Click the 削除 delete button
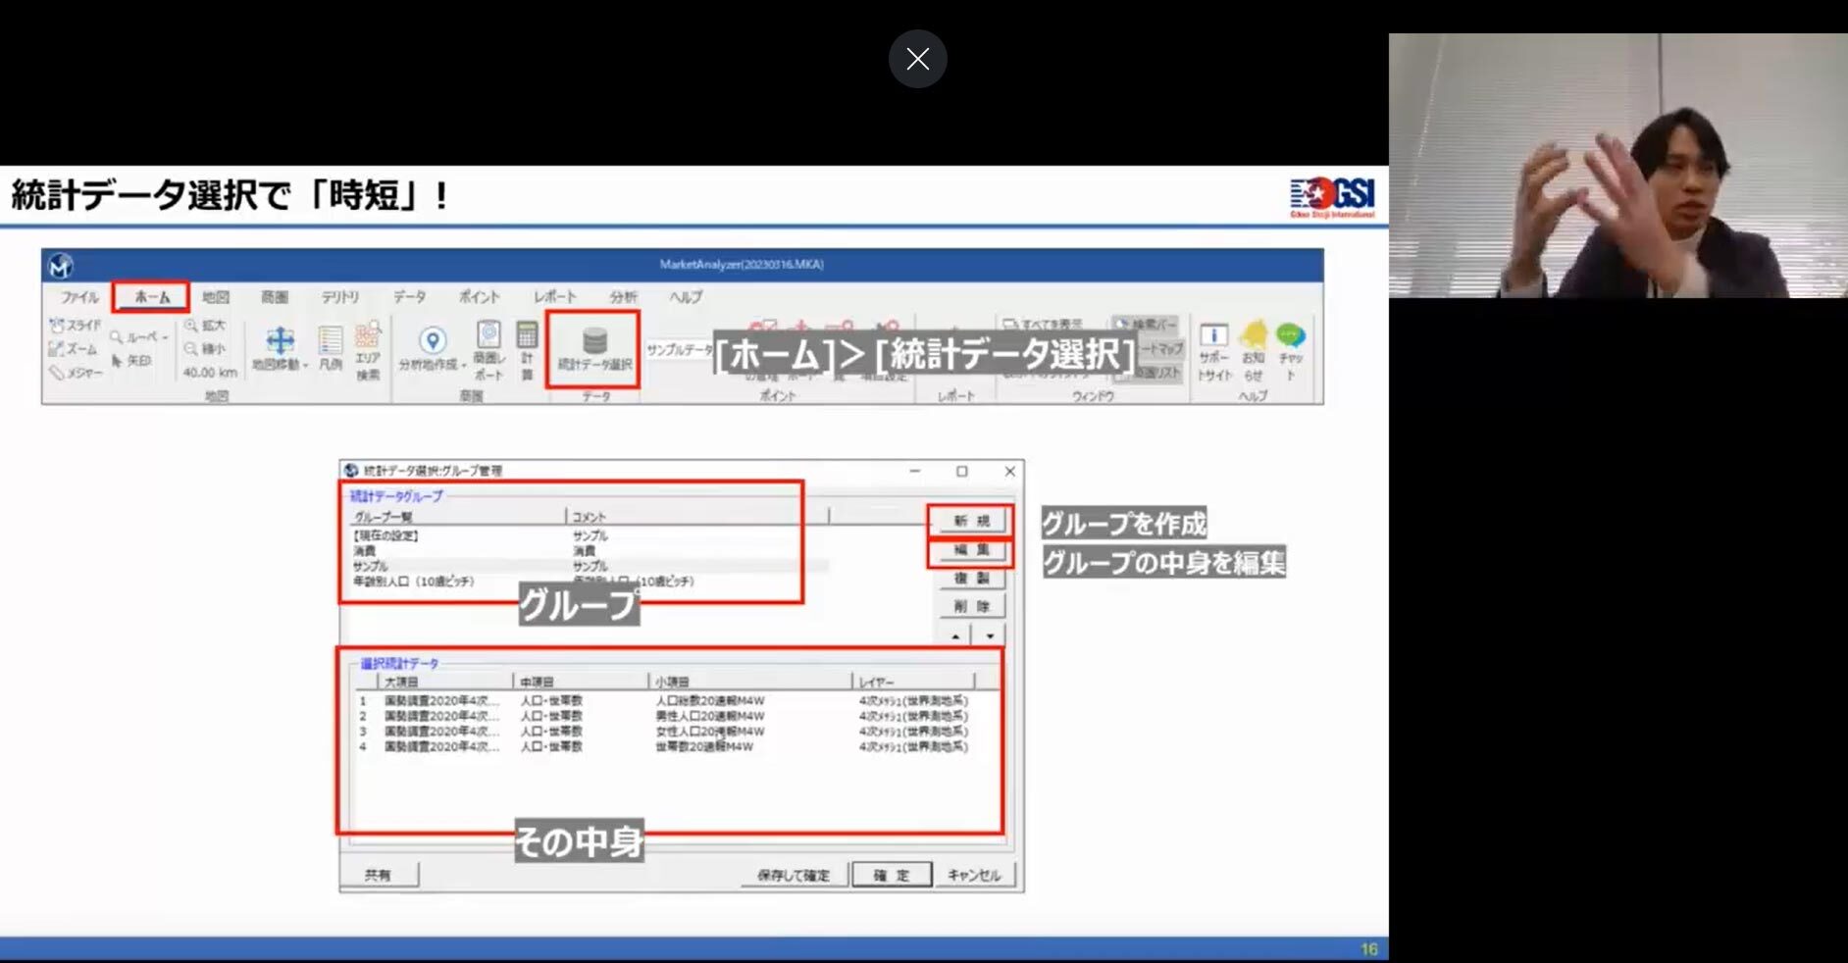The width and height of the screenshot is (1848, 963). tap(971, 607)
